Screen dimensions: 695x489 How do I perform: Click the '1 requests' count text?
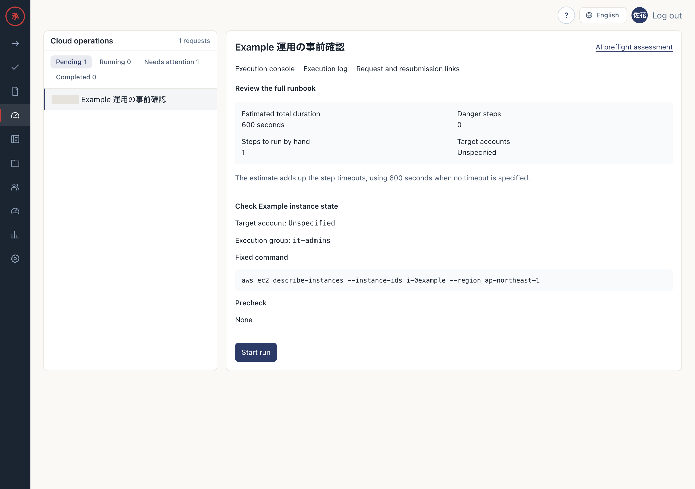tap(194, 40)
